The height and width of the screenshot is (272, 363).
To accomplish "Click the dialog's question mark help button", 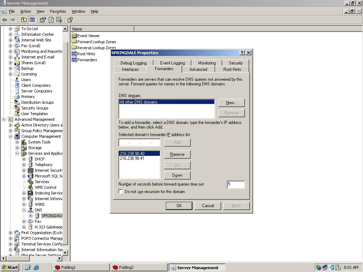I will click(242, 53).
